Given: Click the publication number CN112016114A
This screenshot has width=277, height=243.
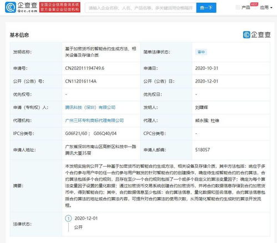Looking at the screenshot, I should click(80, 81).
